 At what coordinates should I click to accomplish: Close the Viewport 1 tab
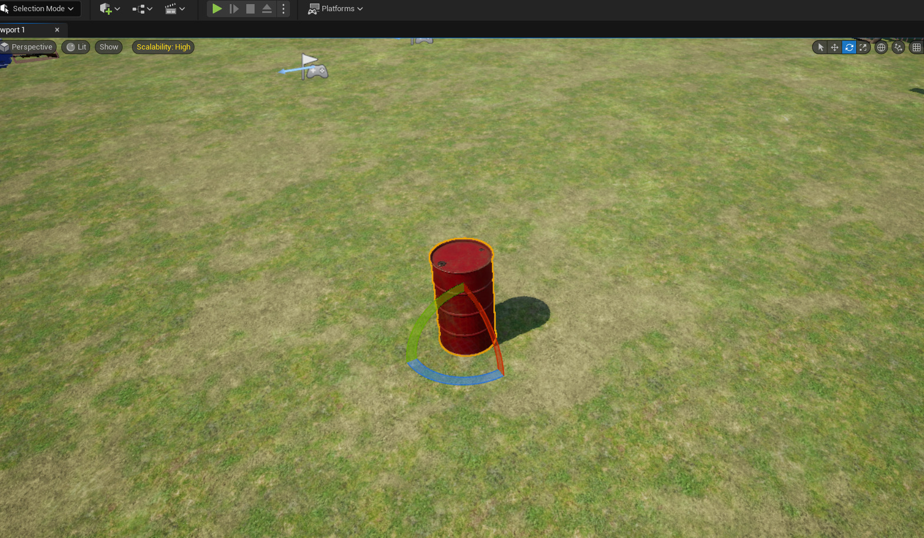[57, 30]
